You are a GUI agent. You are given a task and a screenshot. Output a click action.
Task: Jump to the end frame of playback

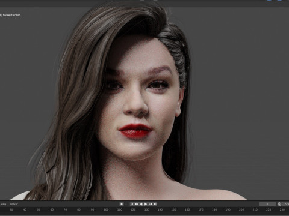(155, 204)
